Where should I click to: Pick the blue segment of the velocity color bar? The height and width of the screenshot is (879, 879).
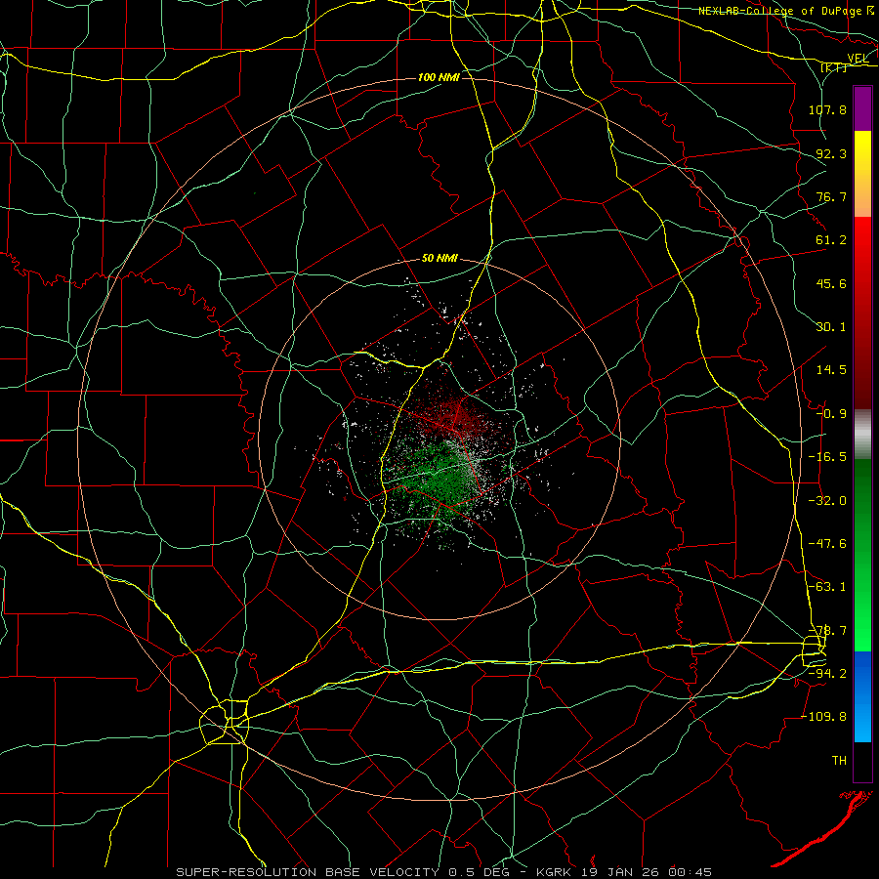[x=862, y=696]
